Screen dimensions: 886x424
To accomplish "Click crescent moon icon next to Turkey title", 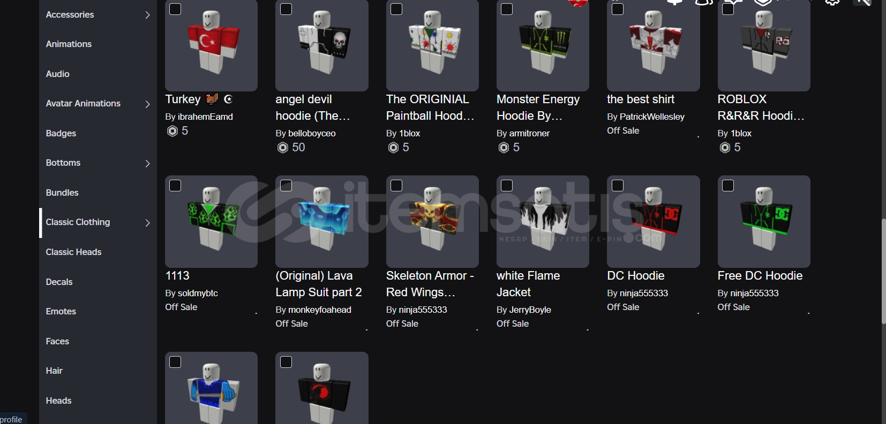I will [228, 99].
